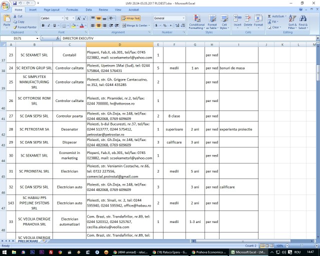This screenshot has height=256, width=320.
Task: Switch to the Review tab
Action: (103, 9)
